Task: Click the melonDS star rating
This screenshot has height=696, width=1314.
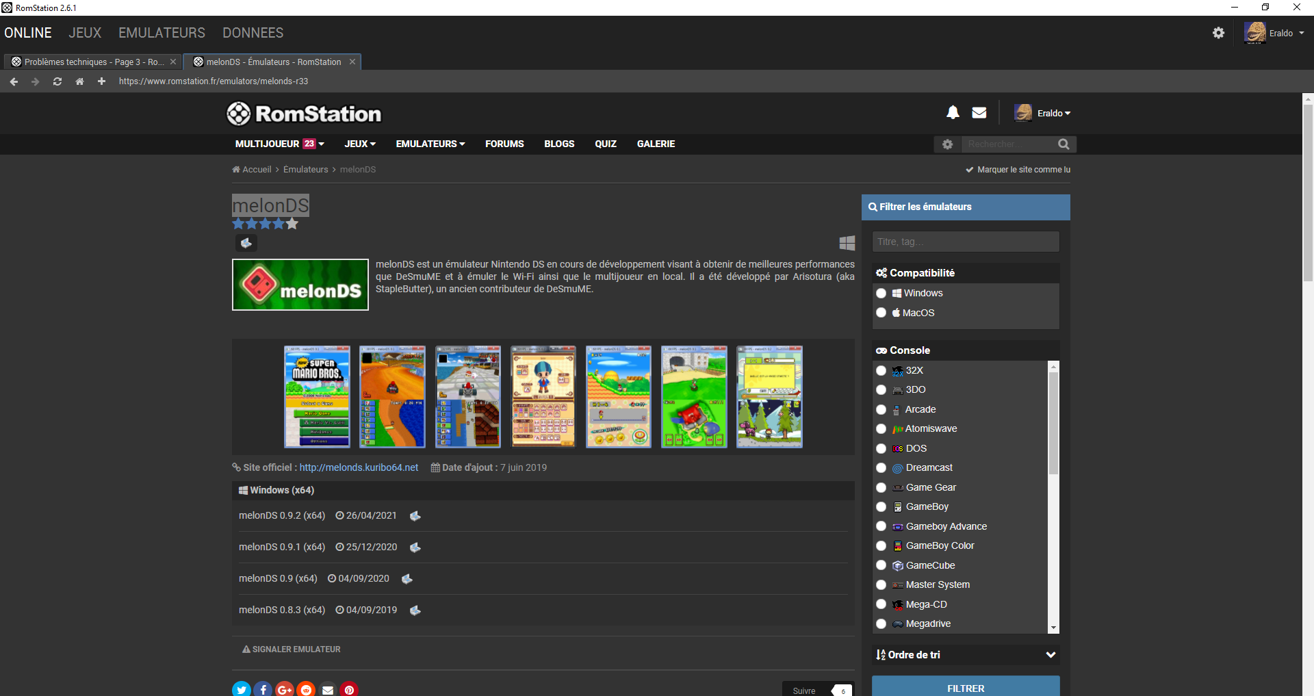Action: click(266, 224)
